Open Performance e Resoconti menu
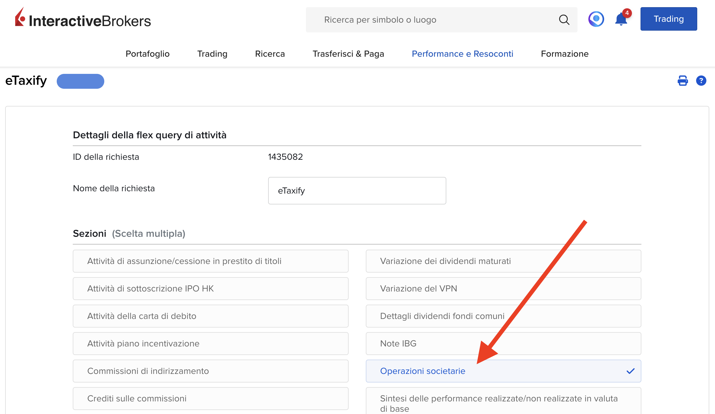715x414 pixels. pos(462,54)
